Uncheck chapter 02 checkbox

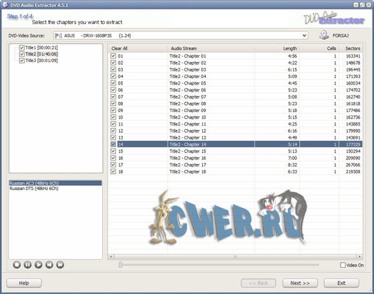pyautogui.click(x=114, y=63)
